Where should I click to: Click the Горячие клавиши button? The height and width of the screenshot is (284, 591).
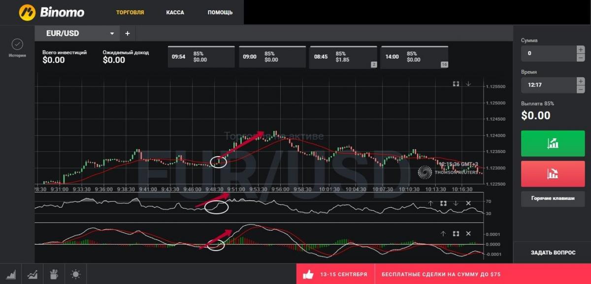coord(552,198)
